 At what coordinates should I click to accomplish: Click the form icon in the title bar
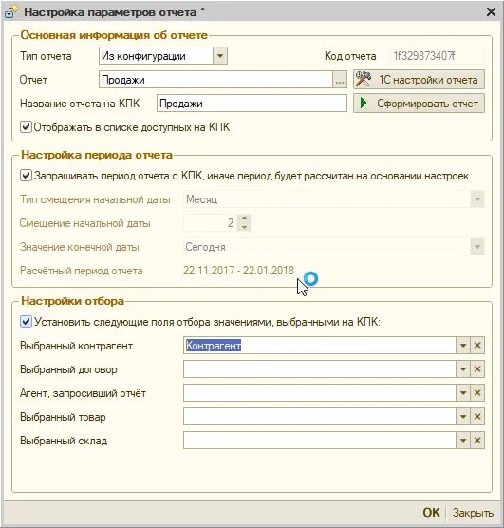pos(10,12)
